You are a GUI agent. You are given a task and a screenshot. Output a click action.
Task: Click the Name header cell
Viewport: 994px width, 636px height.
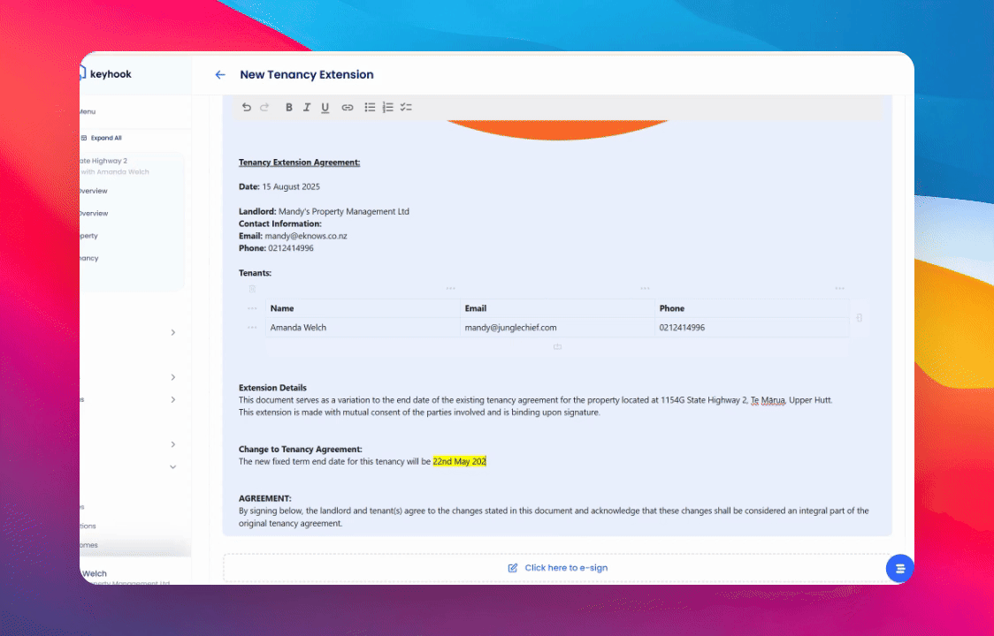click(x=363, y=308)
